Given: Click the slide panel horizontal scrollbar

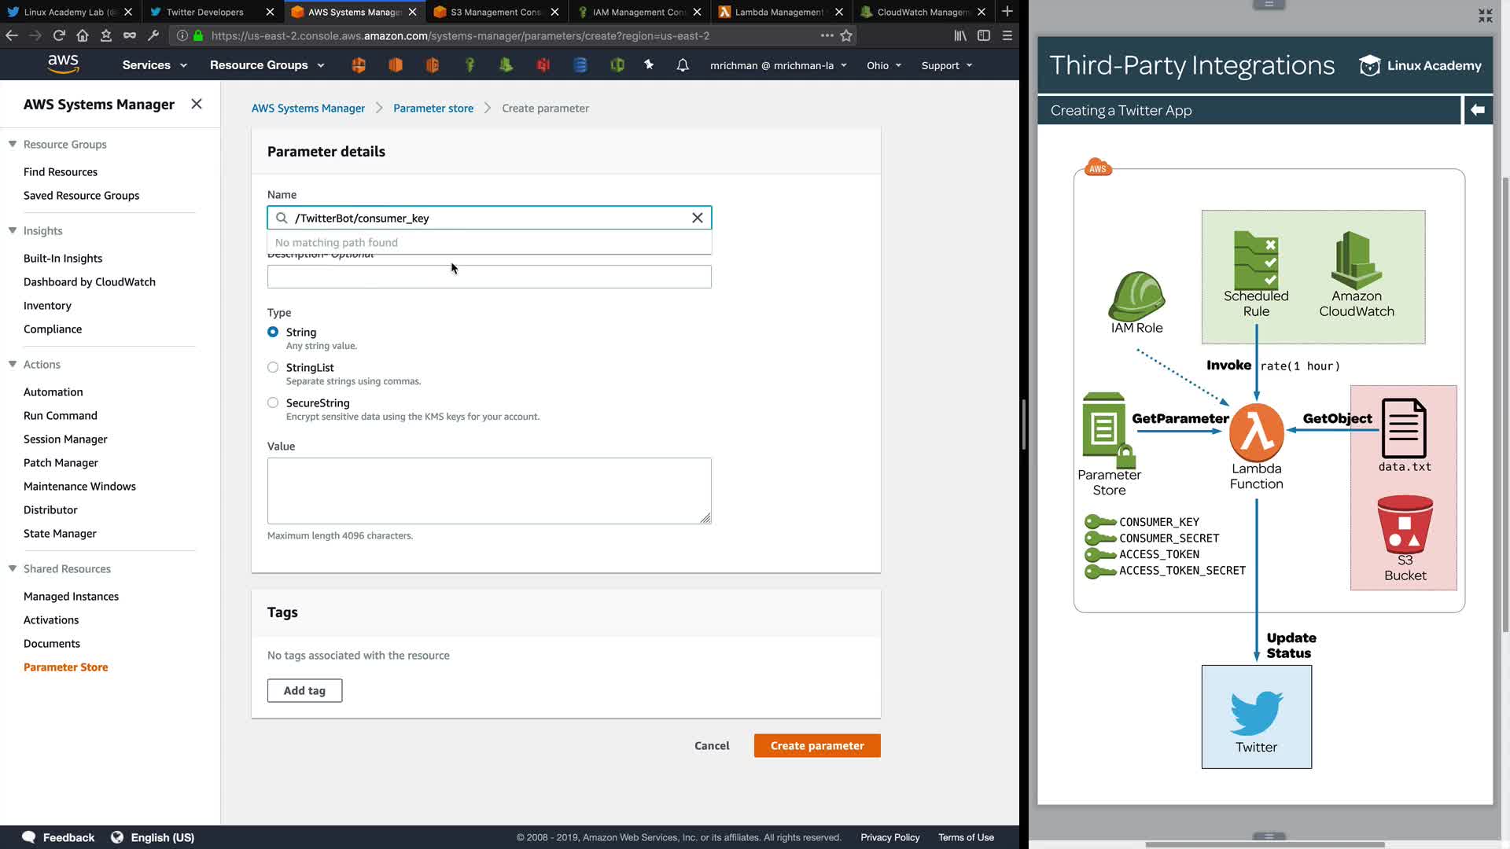Looking at the screenshot, I should point(1264,844).
